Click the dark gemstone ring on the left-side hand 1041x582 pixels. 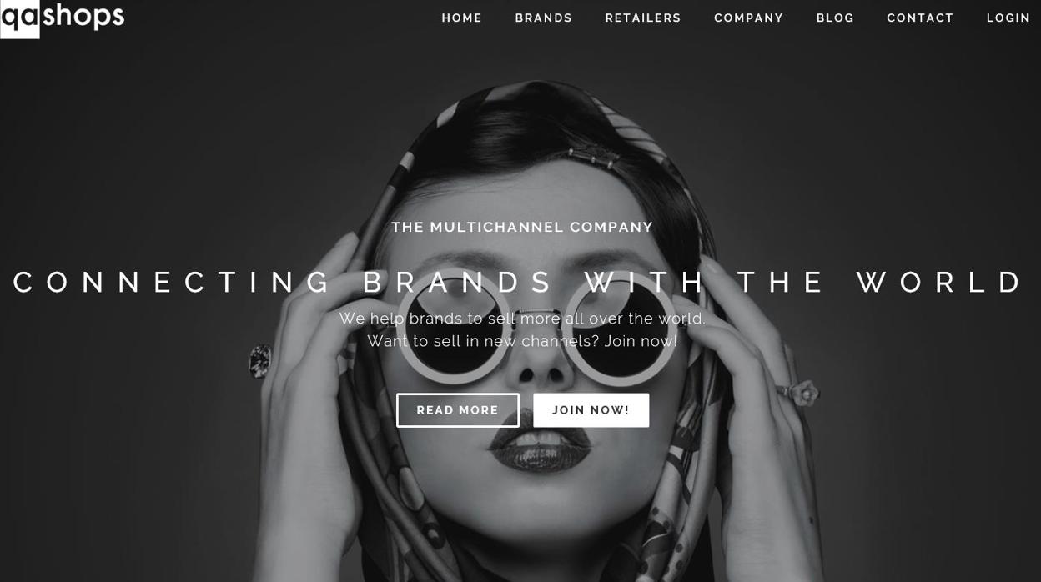point(260,359)
